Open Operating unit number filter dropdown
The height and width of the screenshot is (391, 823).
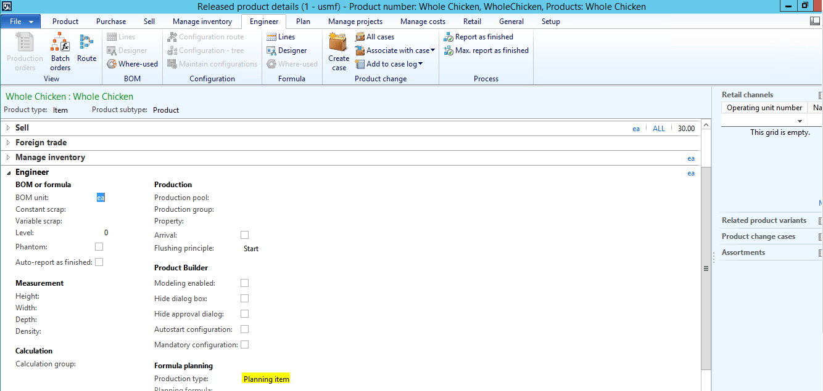pyautogui.click(x=801, y=121)
